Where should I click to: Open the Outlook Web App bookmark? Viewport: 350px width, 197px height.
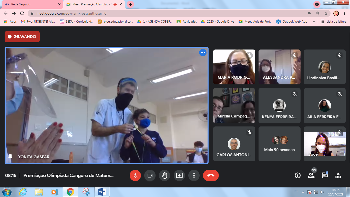292,22
